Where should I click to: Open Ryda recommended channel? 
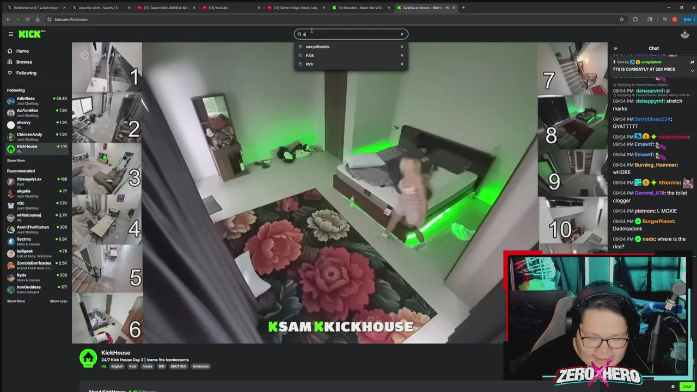pos(36,277)
